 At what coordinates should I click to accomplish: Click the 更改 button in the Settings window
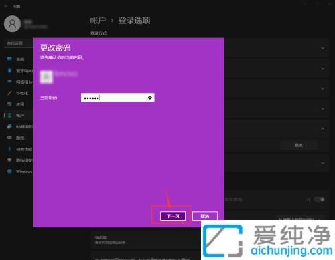pyautogui.click(x=299, y=145)
